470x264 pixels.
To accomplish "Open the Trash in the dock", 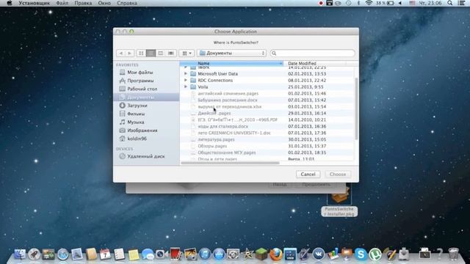I will point(454,254).
